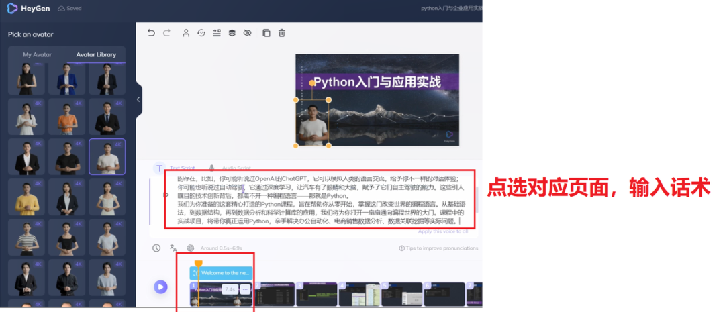The height and width of the screenshot is (312, 725).
Task: Delete element with the trash icon
Action: pyautogui.click(x=281, y=33)
